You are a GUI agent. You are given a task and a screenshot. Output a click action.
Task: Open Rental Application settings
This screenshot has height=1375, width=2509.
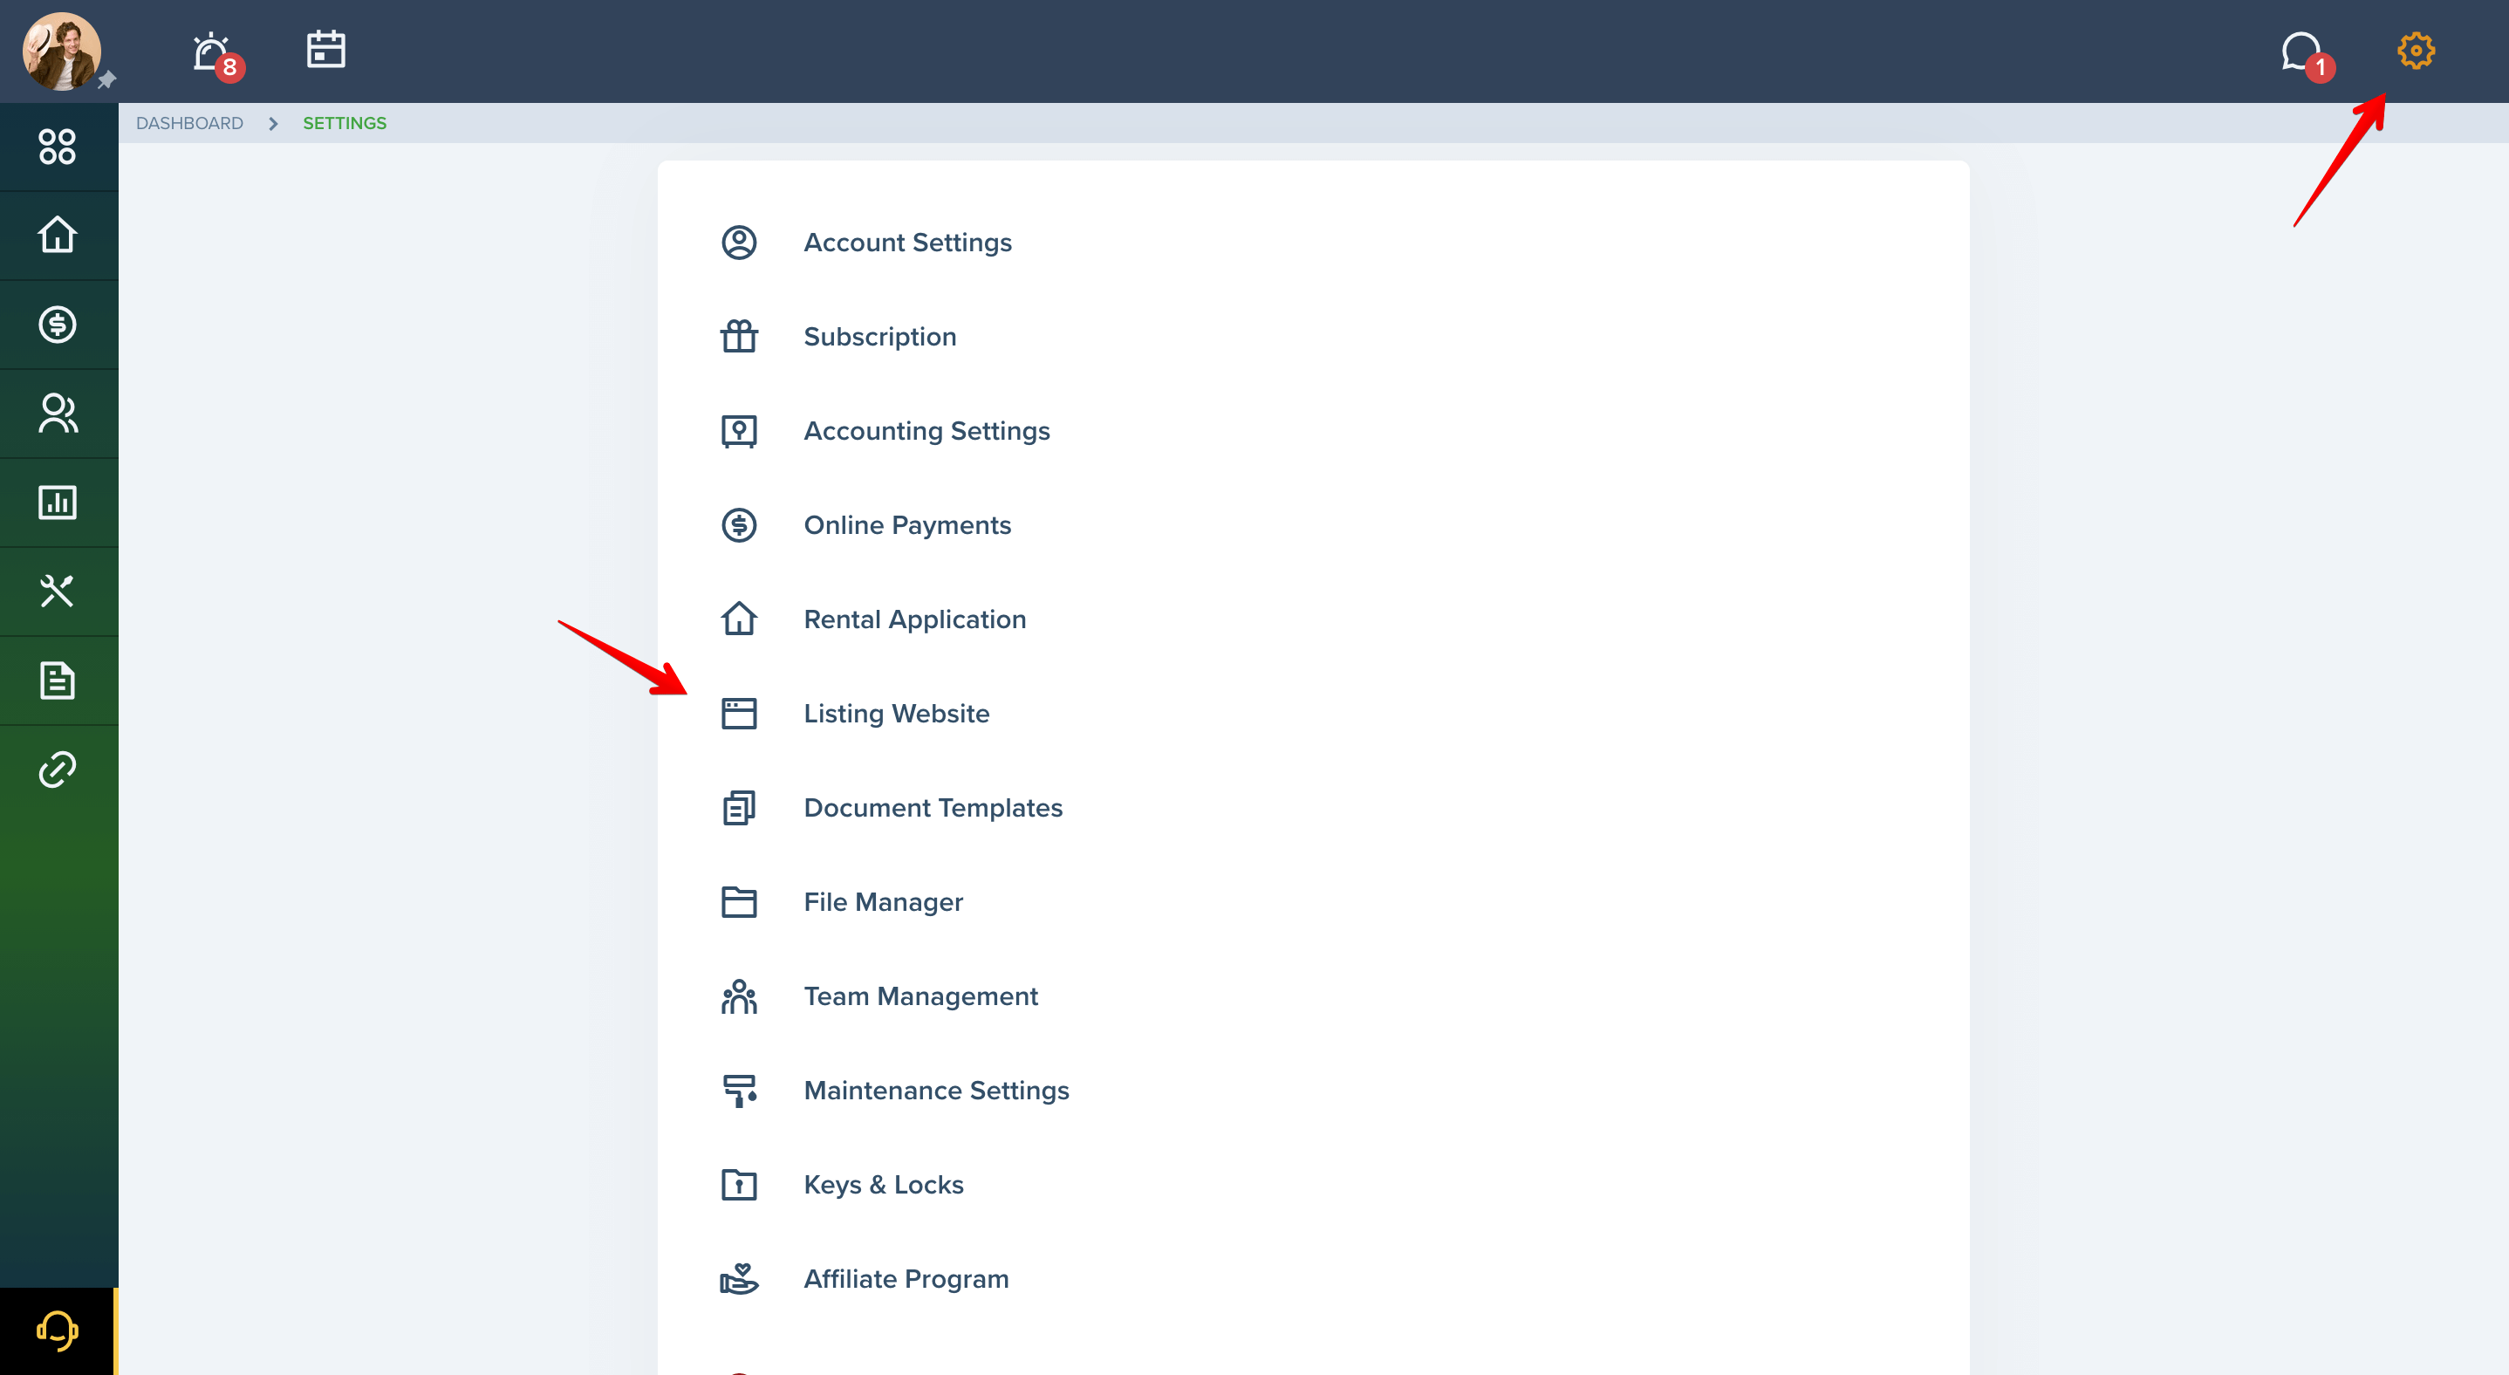coord(914,619)
